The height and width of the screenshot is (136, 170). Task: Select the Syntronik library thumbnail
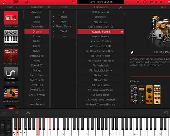(x=11, y=74)
